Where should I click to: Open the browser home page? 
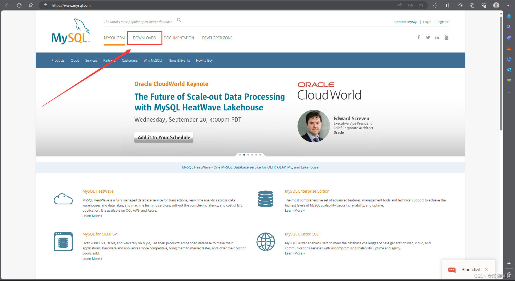(x=31, y=5)
